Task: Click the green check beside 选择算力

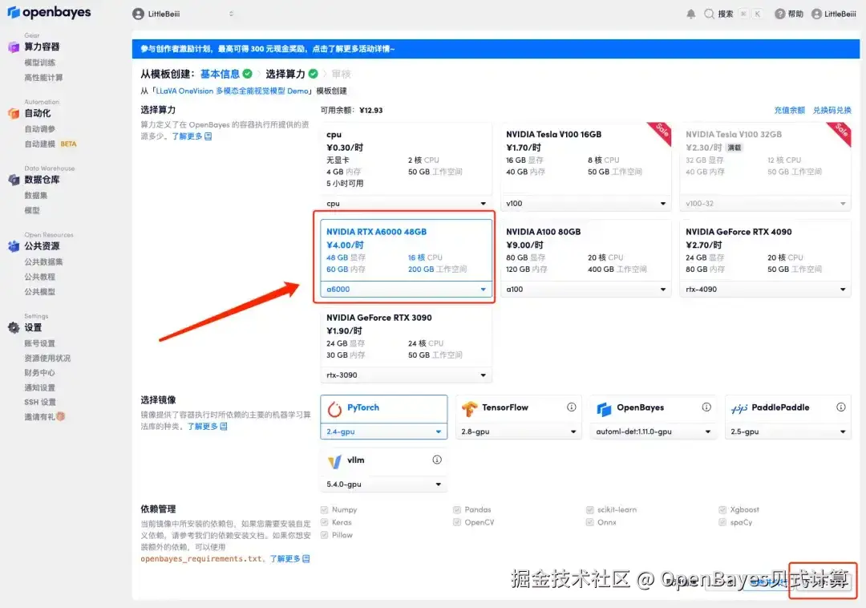Action: tap(314, 74)
